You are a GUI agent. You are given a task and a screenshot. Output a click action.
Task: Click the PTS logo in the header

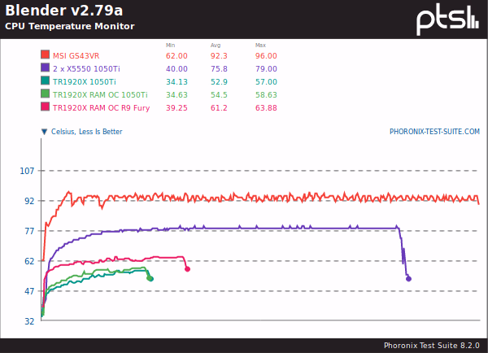point(447,18)
